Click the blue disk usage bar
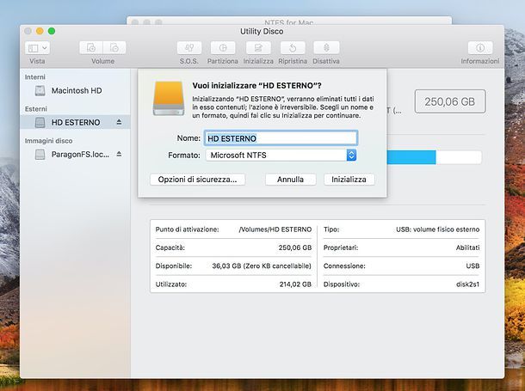Screen dimensions: 525x391 pos(411,157)
